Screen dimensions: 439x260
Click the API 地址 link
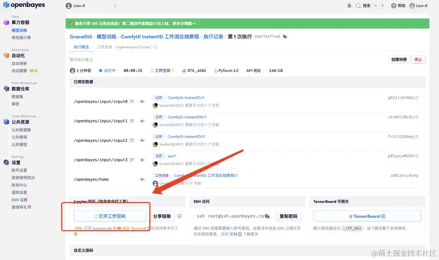(254, 71)
